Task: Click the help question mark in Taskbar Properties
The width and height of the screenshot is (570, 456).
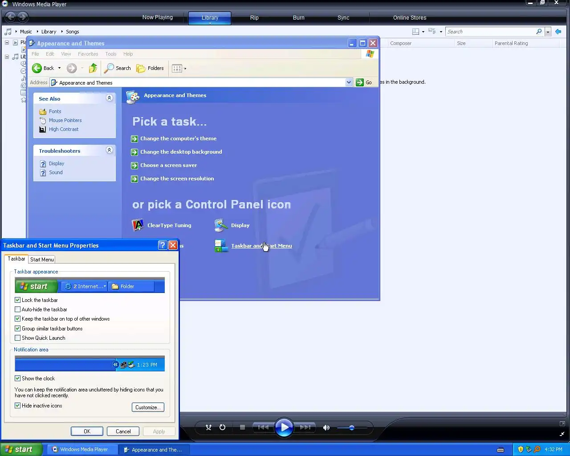Action: pyautogui.click(x=163, y=245)
